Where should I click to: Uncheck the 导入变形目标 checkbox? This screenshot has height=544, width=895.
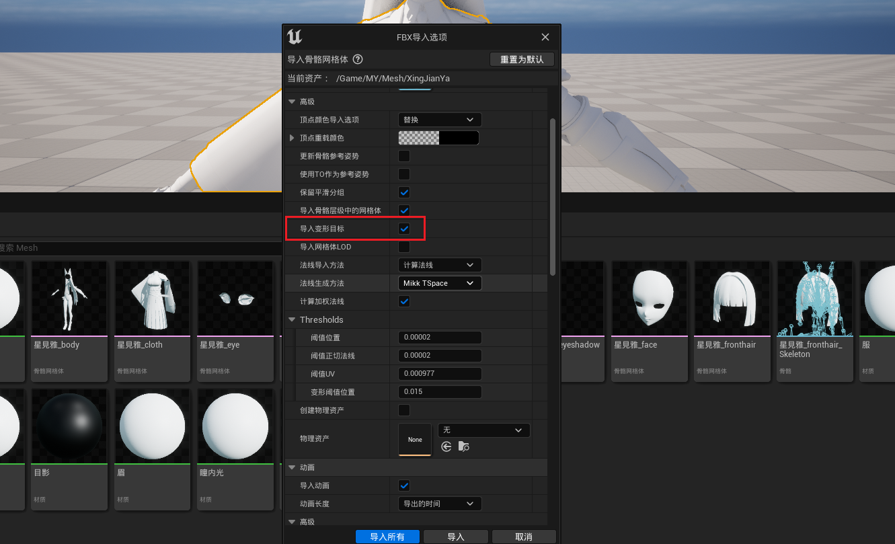point(404,229)
